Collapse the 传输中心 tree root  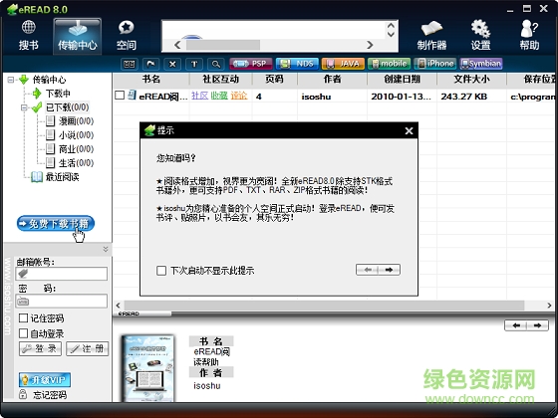tap(11, 80)
